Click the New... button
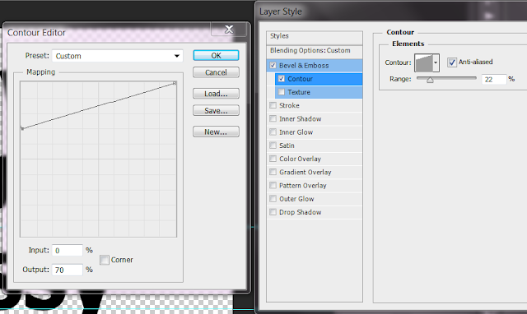The height and width of the screenshot is (314, 527). coord(216,132)
